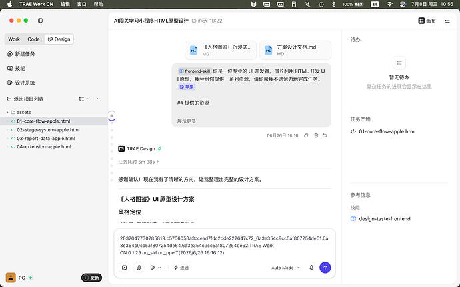Open the 窗口 menu
The image size is (460, 287).
coord(82,4)
